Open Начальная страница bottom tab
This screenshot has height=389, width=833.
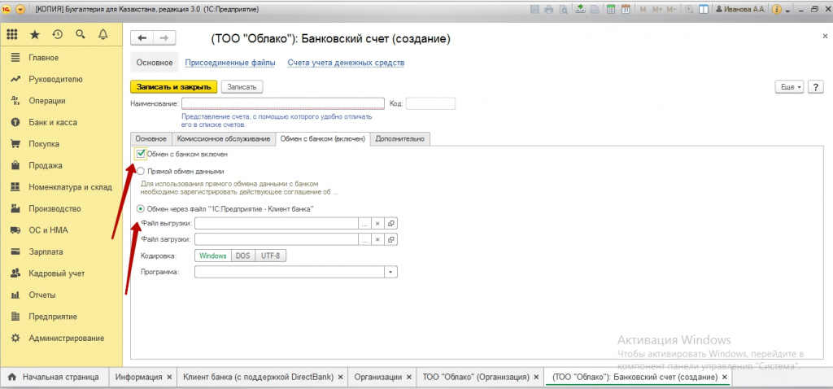click(x=54, y=378)
